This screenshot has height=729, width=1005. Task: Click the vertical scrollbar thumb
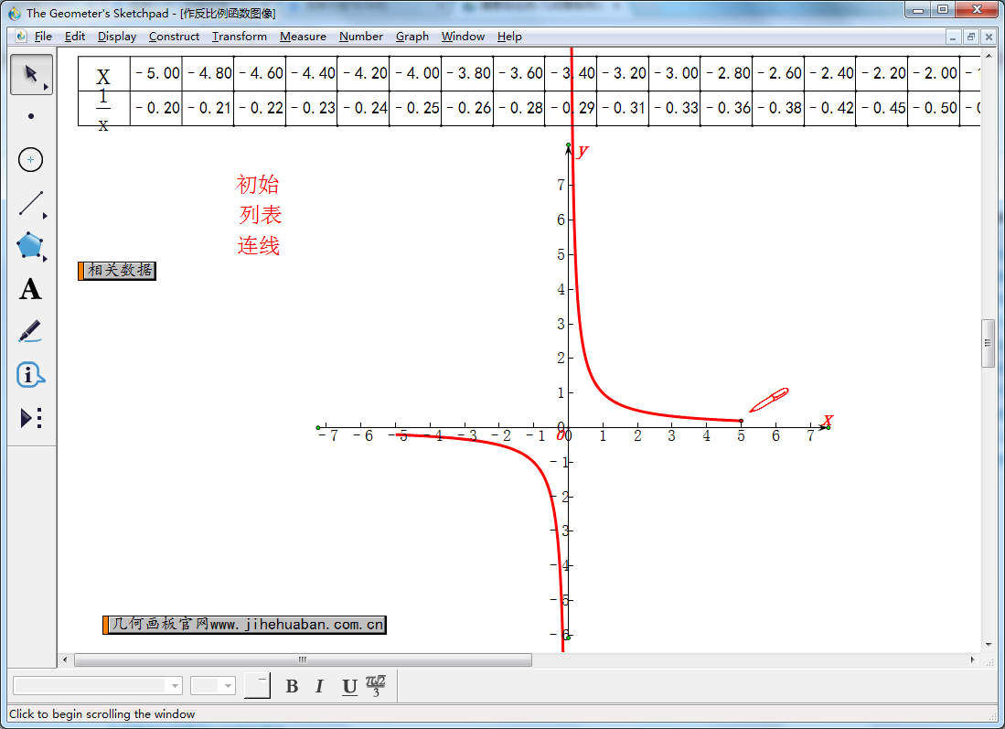[x=988, y=343]
